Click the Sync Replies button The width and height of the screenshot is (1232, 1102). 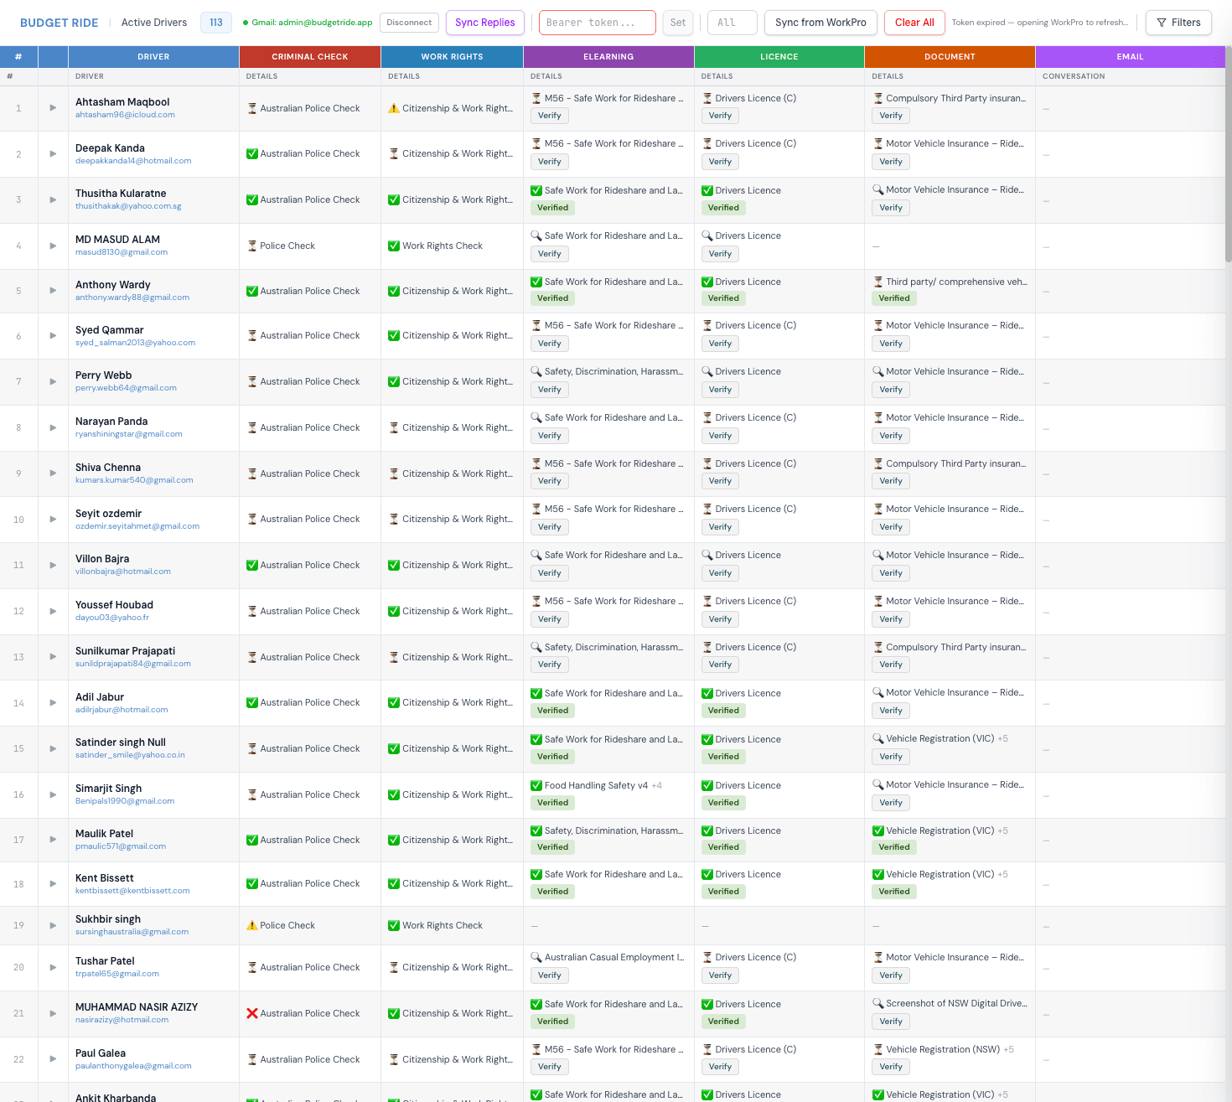484,23
